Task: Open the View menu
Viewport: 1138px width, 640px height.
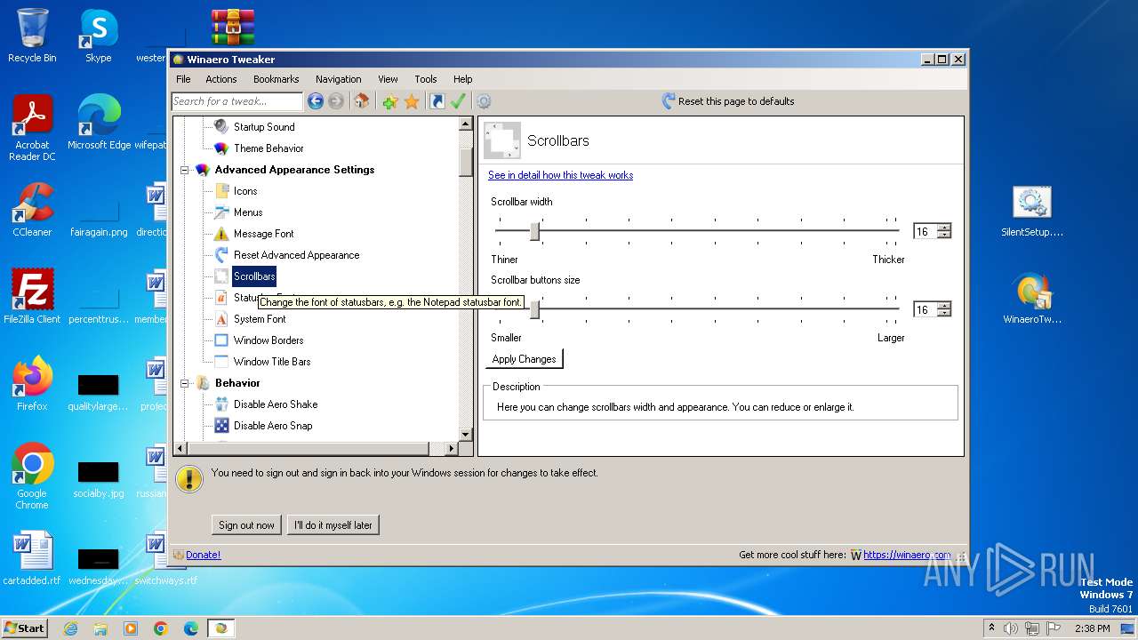Action: pos(388,79)
